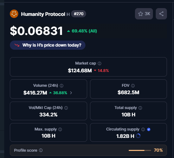This screenshot has height=158, width=174.
Task: Open the share icon button
Action: coord(161,14)
